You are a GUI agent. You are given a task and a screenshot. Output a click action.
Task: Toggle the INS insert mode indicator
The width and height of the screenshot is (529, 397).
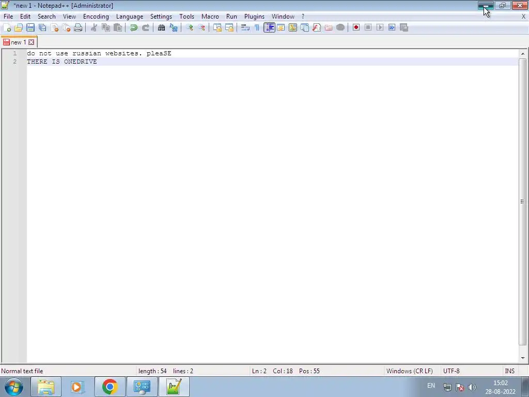[x=510, y=371]
